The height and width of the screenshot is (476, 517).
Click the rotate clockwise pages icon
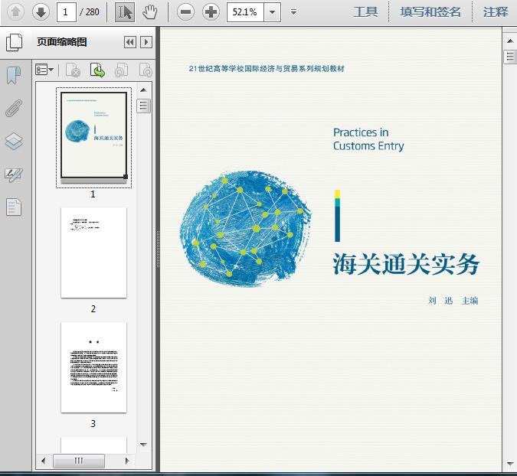(x=146, y=70)
